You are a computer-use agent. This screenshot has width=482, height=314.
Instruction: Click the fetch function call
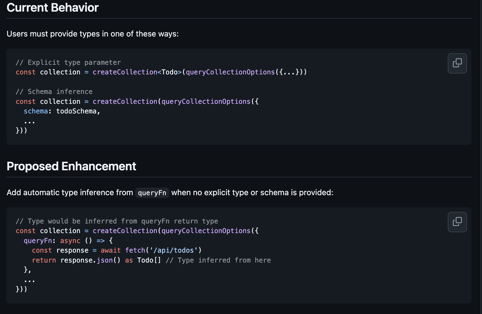pyautogui.click(x=135, y=250)
